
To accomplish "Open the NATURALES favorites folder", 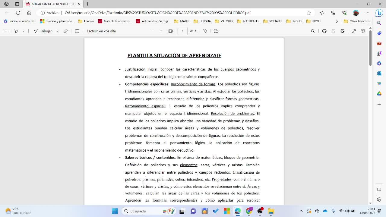I will tap(248, 21).
